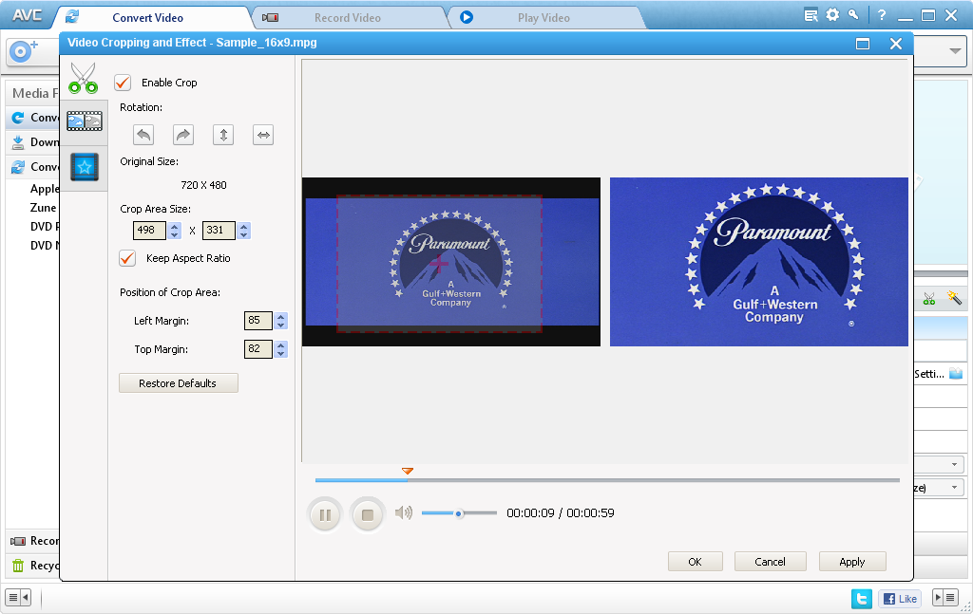973x614 pixels.
Task: Decrease crop height with down arrow
Action: (x=244, y=234)
